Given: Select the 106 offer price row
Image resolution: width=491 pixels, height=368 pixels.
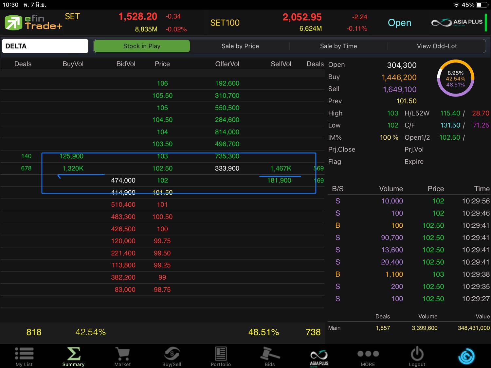Looking at the screenshot, I should pos(162,83).
